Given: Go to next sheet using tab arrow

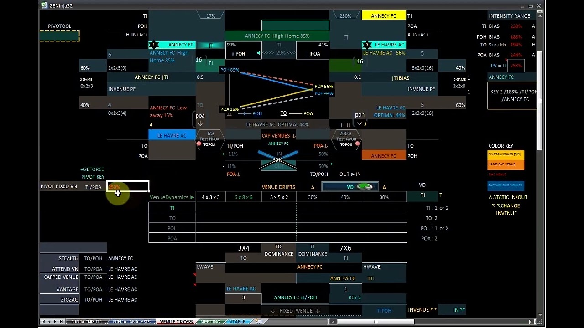Looking at the screenshot, I should click(x=56, y=322).
